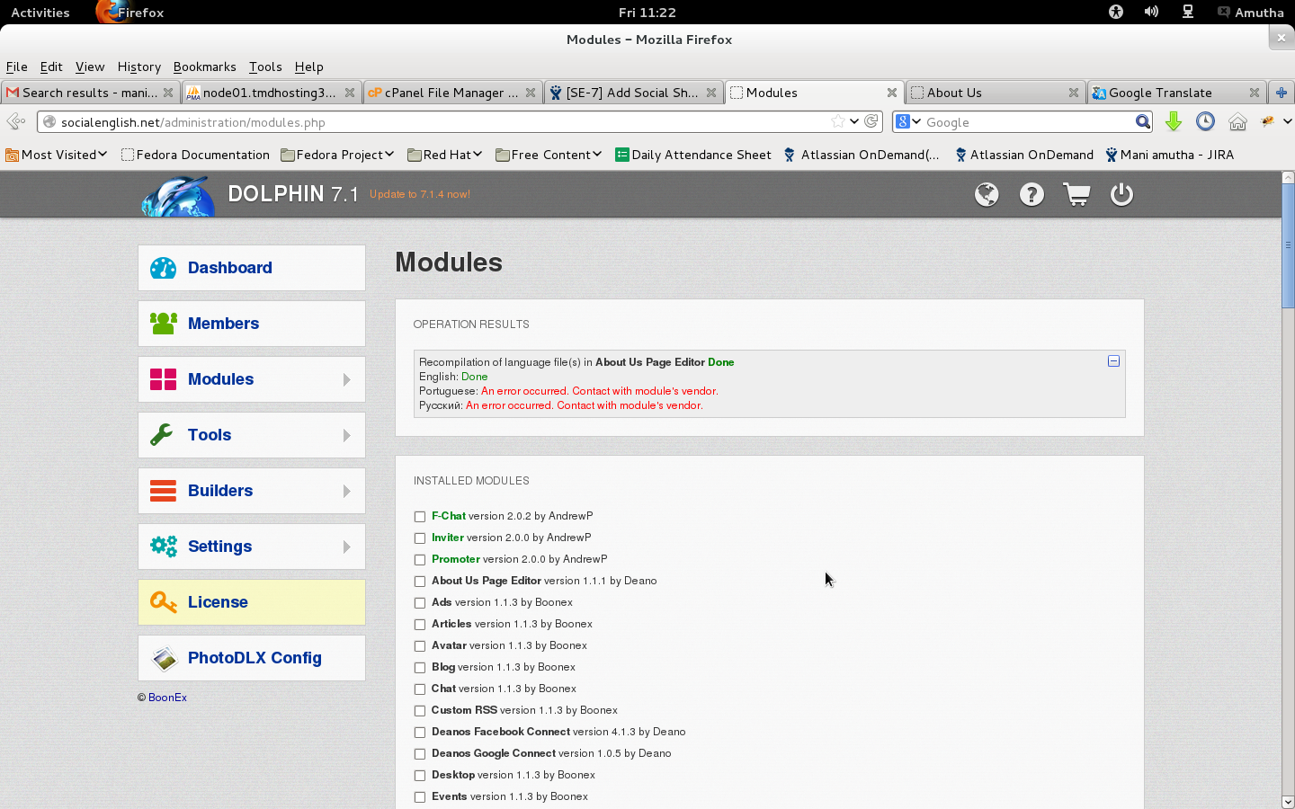Open the Firefox home page icon
The image size is (1295, 809).
(x=1237, y=121)
